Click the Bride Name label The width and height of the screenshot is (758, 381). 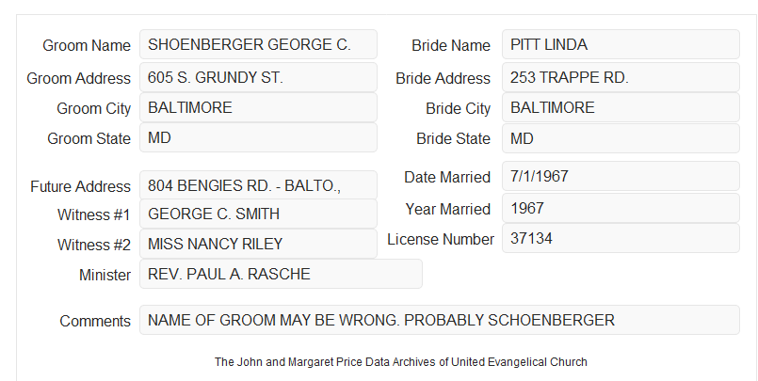[x=450, y=45]
